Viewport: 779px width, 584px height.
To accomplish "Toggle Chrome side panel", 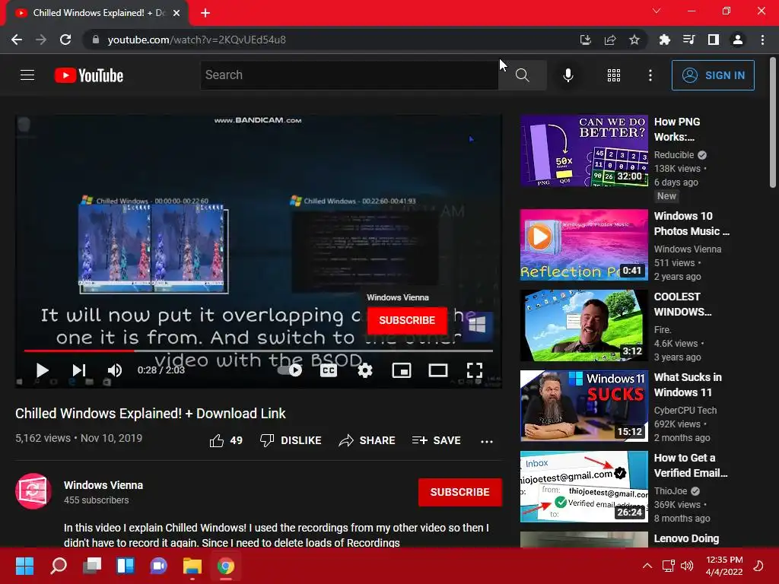I will (x=714, y=40).
